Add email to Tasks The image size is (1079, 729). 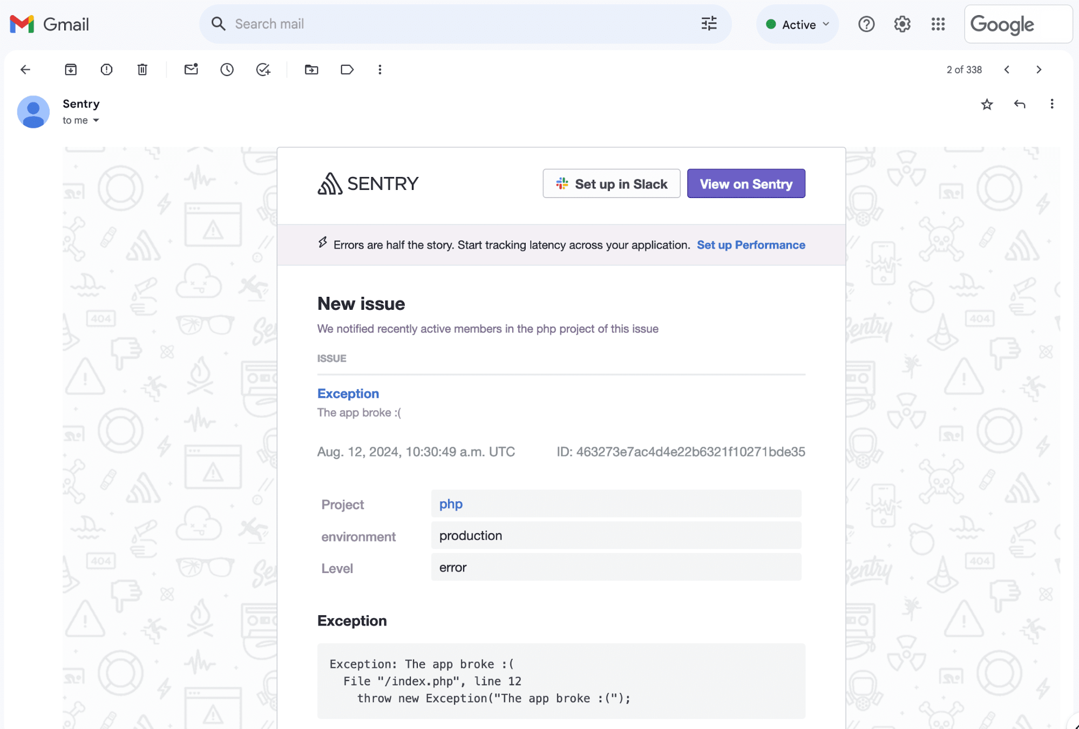[x=263, y=70]
